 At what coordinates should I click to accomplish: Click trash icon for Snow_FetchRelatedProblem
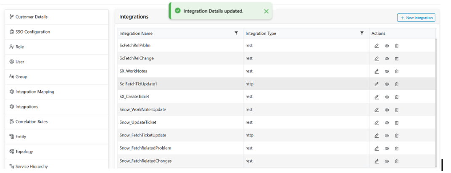tap(396, 148)
